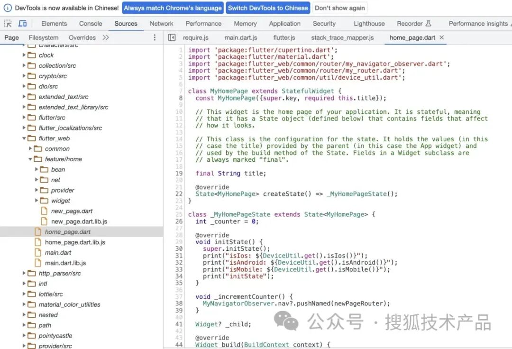Click the info icon in the language banner
This screenshot has width=512, height=349.
(8, 8)
